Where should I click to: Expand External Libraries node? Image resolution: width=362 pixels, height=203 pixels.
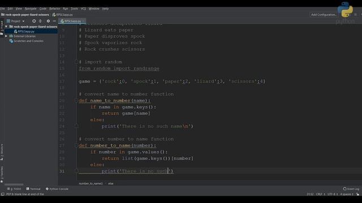6,36
